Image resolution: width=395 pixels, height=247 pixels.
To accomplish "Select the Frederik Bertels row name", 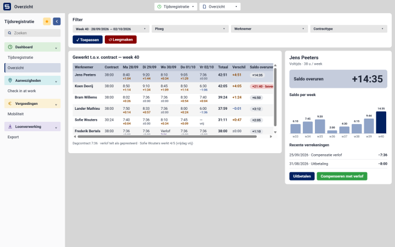I will point(87,131).
